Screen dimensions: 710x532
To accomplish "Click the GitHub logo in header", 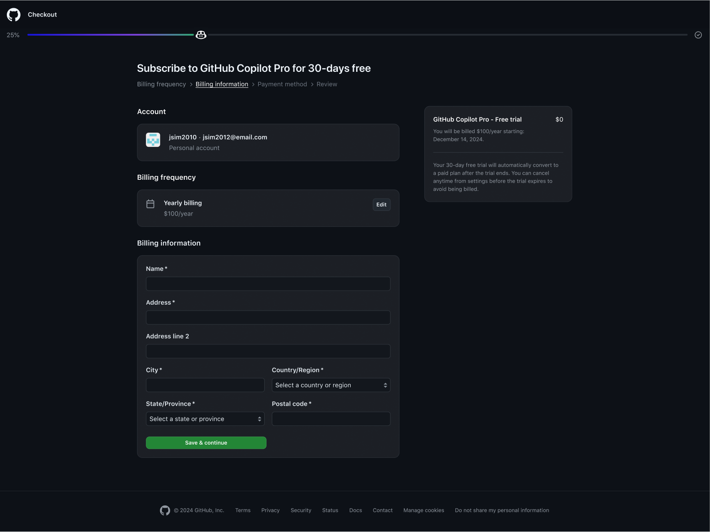I will click(x=14, y=15).
